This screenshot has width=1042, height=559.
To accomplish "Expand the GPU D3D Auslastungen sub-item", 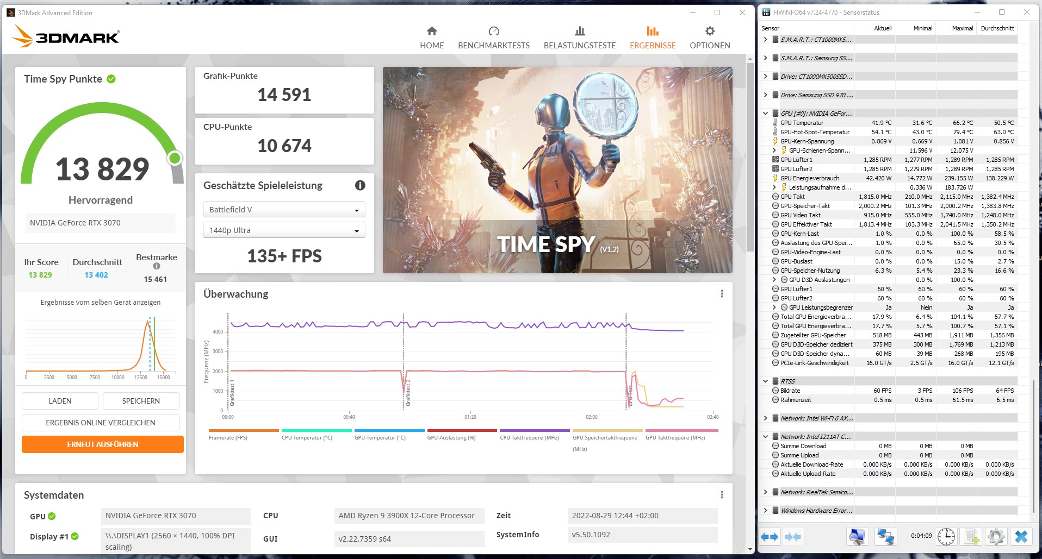I will click(x=774, y=280).
